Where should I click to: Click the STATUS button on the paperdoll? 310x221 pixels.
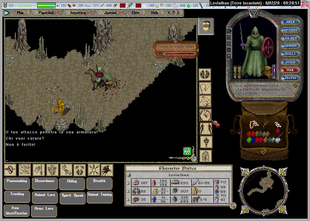click(x=290, y=78)
